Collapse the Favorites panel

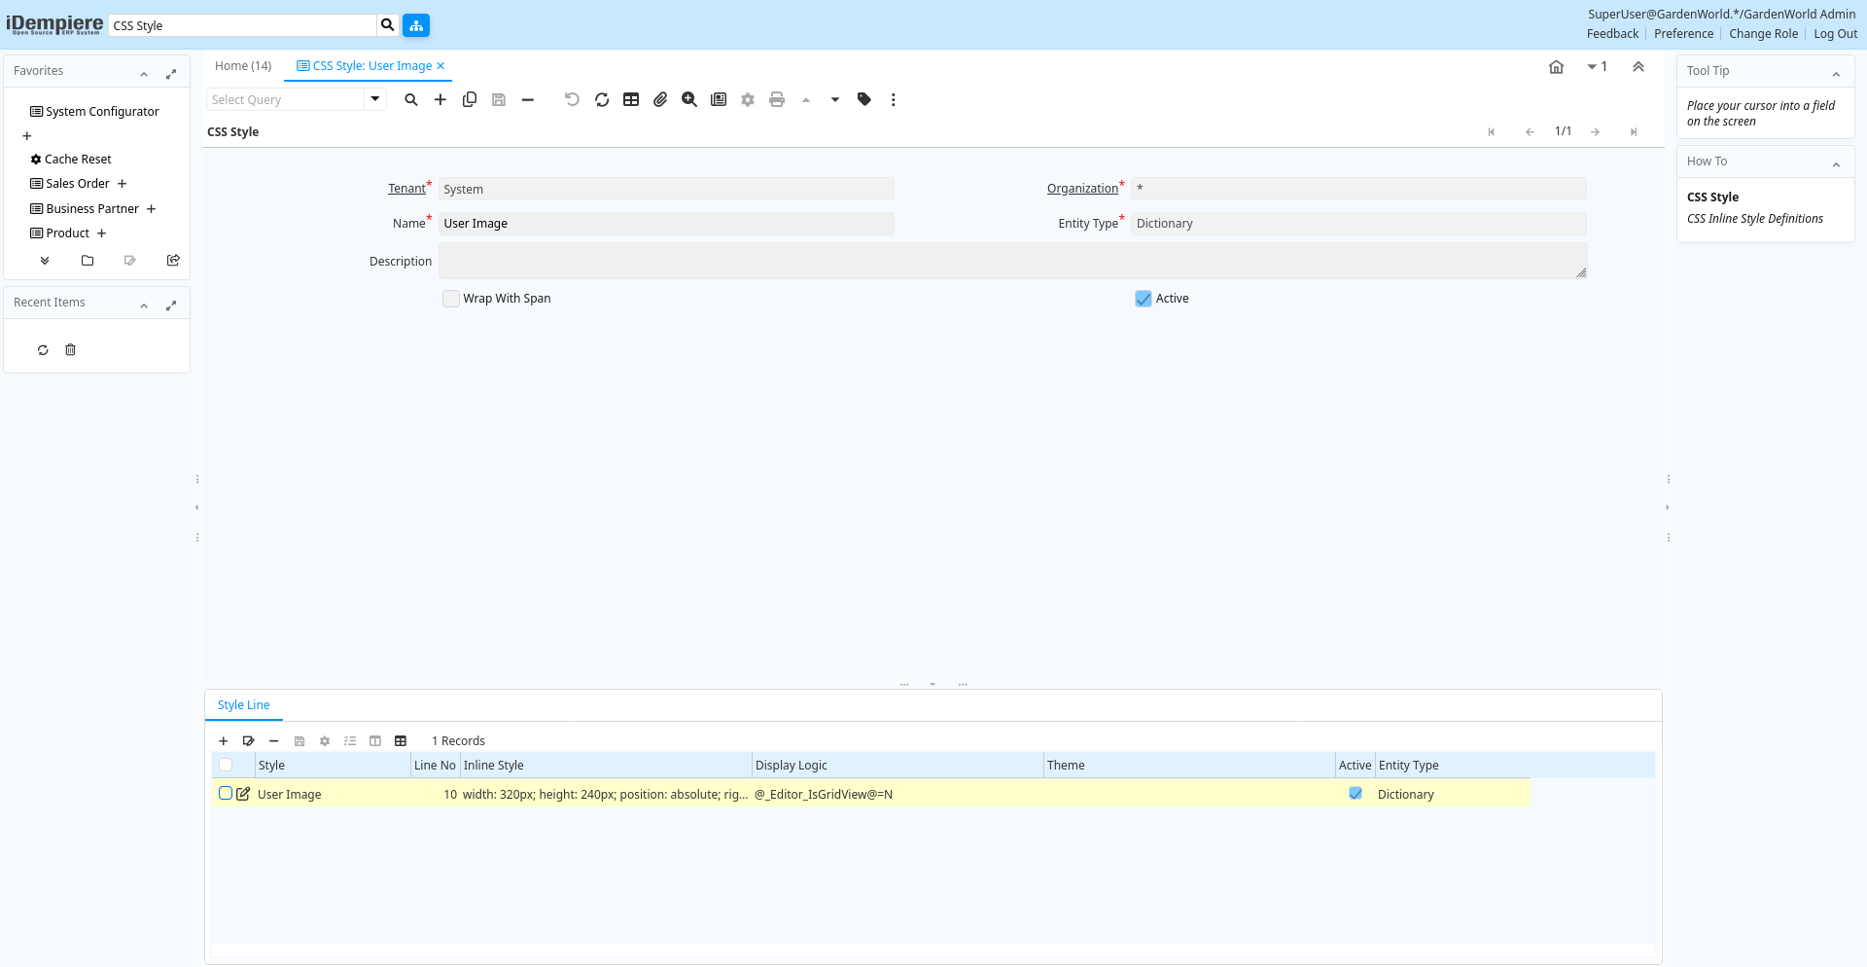(x=144, y=73)
